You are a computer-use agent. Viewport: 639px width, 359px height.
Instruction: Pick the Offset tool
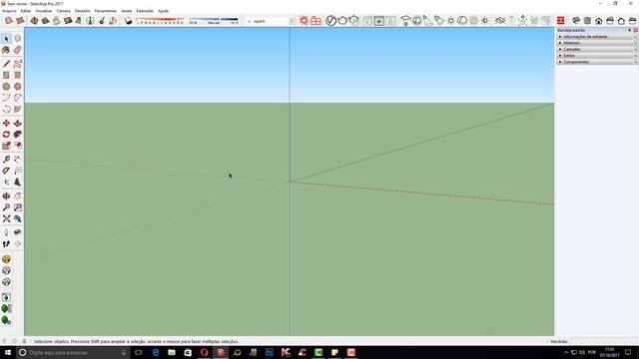pos(18,146)
